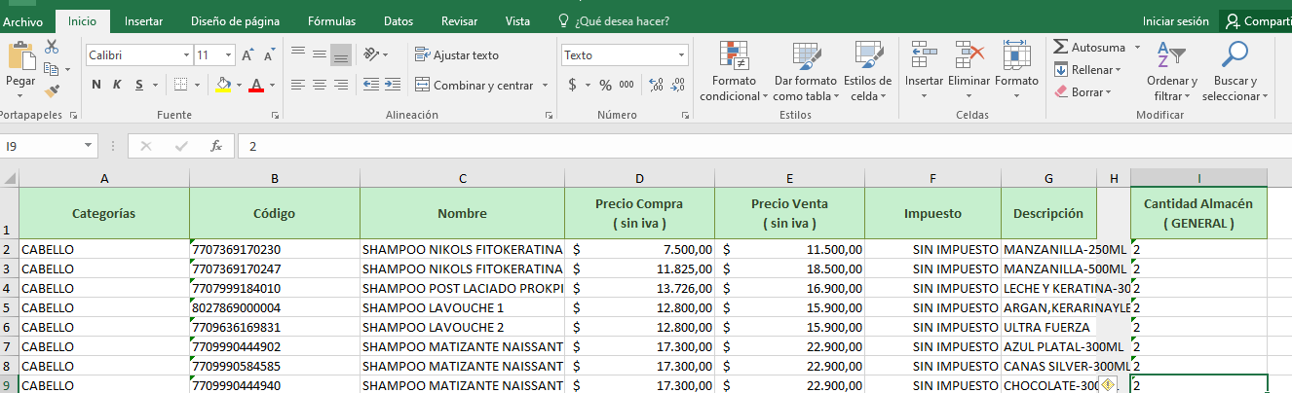Align text to middle vertically
This screenshot has height=393, width=1292.
[320, 54]
